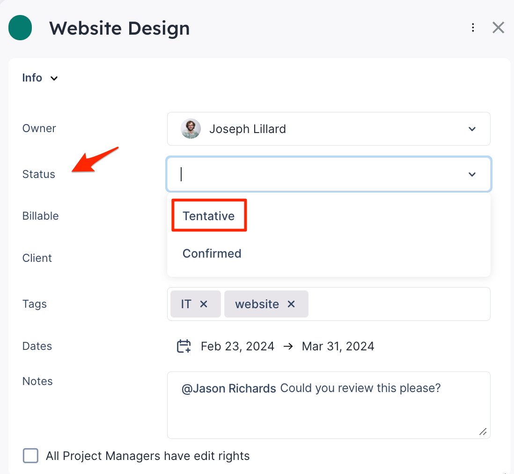Click Joseph Lillard's avatar picture
Screen dimensions: 514x474
(x=191, y=129)
